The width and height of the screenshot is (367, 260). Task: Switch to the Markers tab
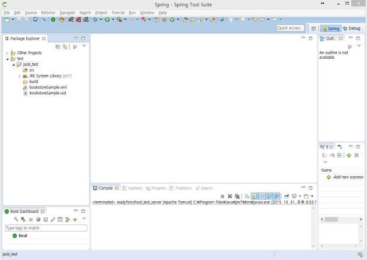point(132,188)
